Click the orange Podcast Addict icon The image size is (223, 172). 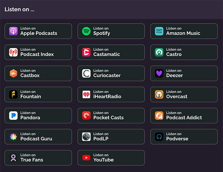coord(159,116)
